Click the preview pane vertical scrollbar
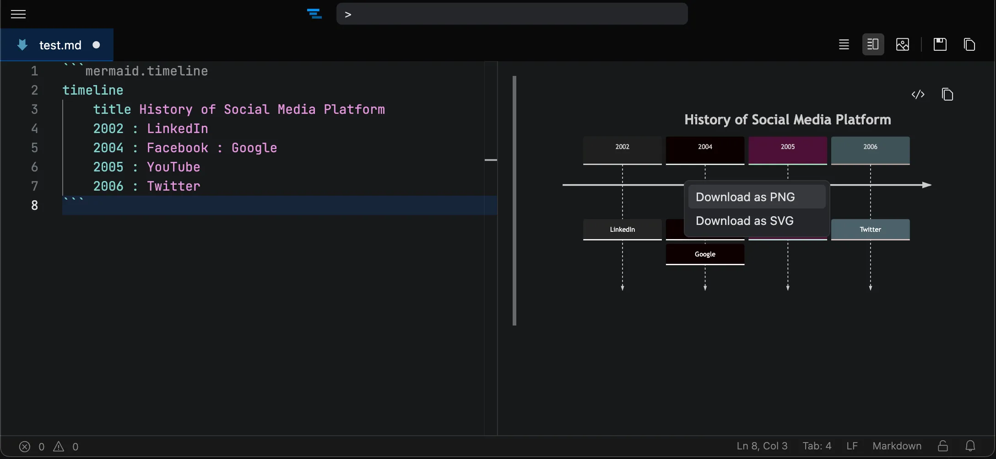The image size is (996, 459). 514,201
